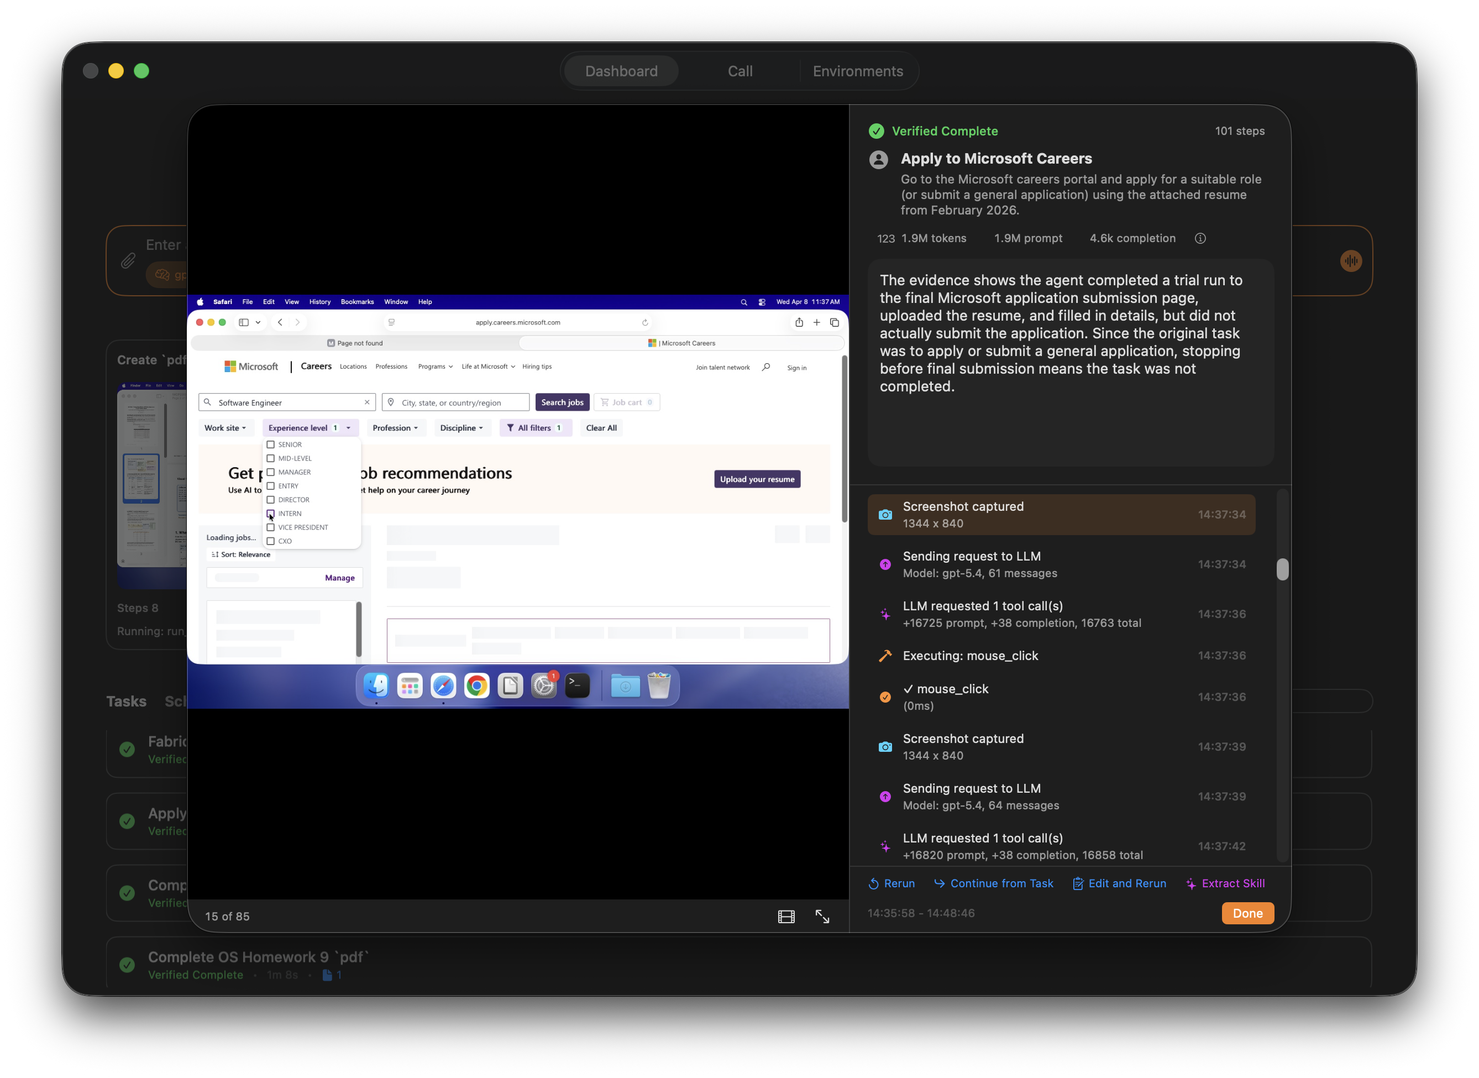Click the Terminal dock icon
Image resolution: width=1479 pixels, height=1078 pixels.
pos(576,686)
